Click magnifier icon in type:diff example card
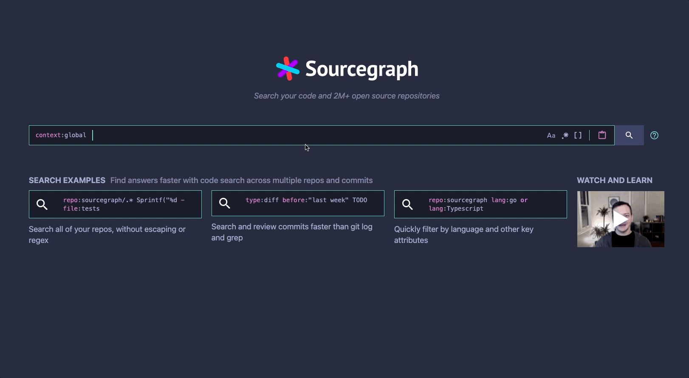The width and height of the screenshot is (689, 378). [225, 203]
